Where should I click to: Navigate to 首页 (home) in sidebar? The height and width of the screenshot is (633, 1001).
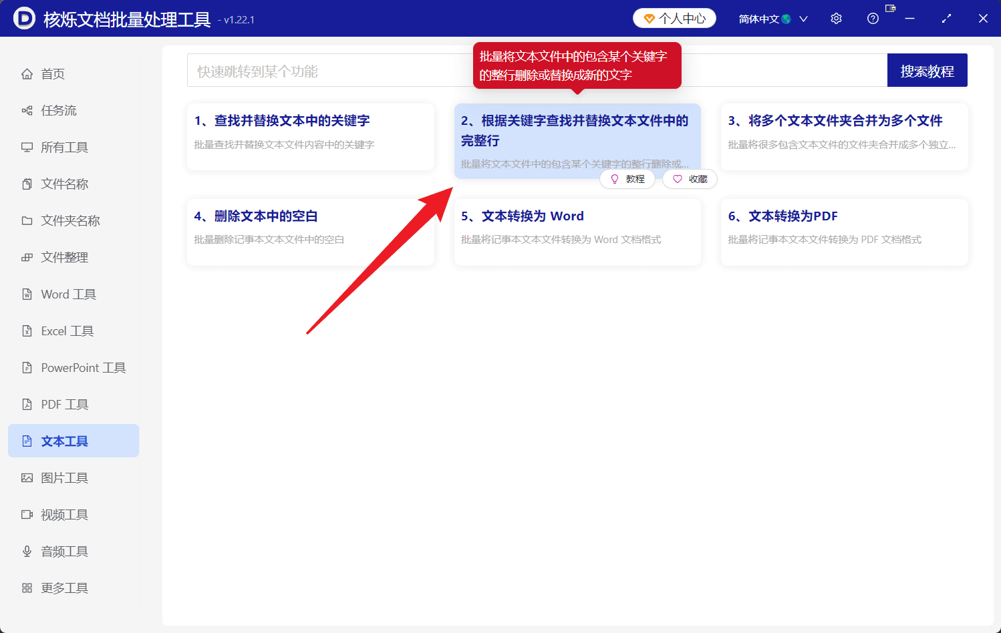click(53, 73)
